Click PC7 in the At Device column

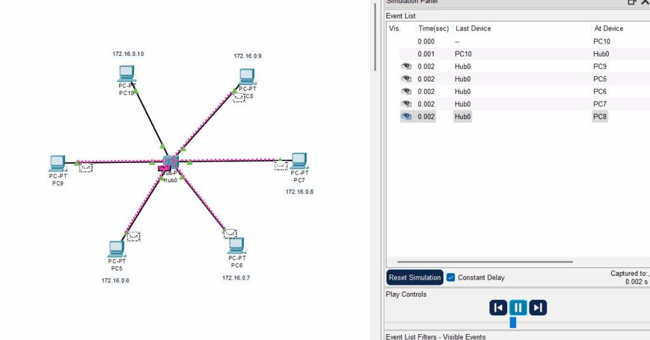(x=600, y=104)
